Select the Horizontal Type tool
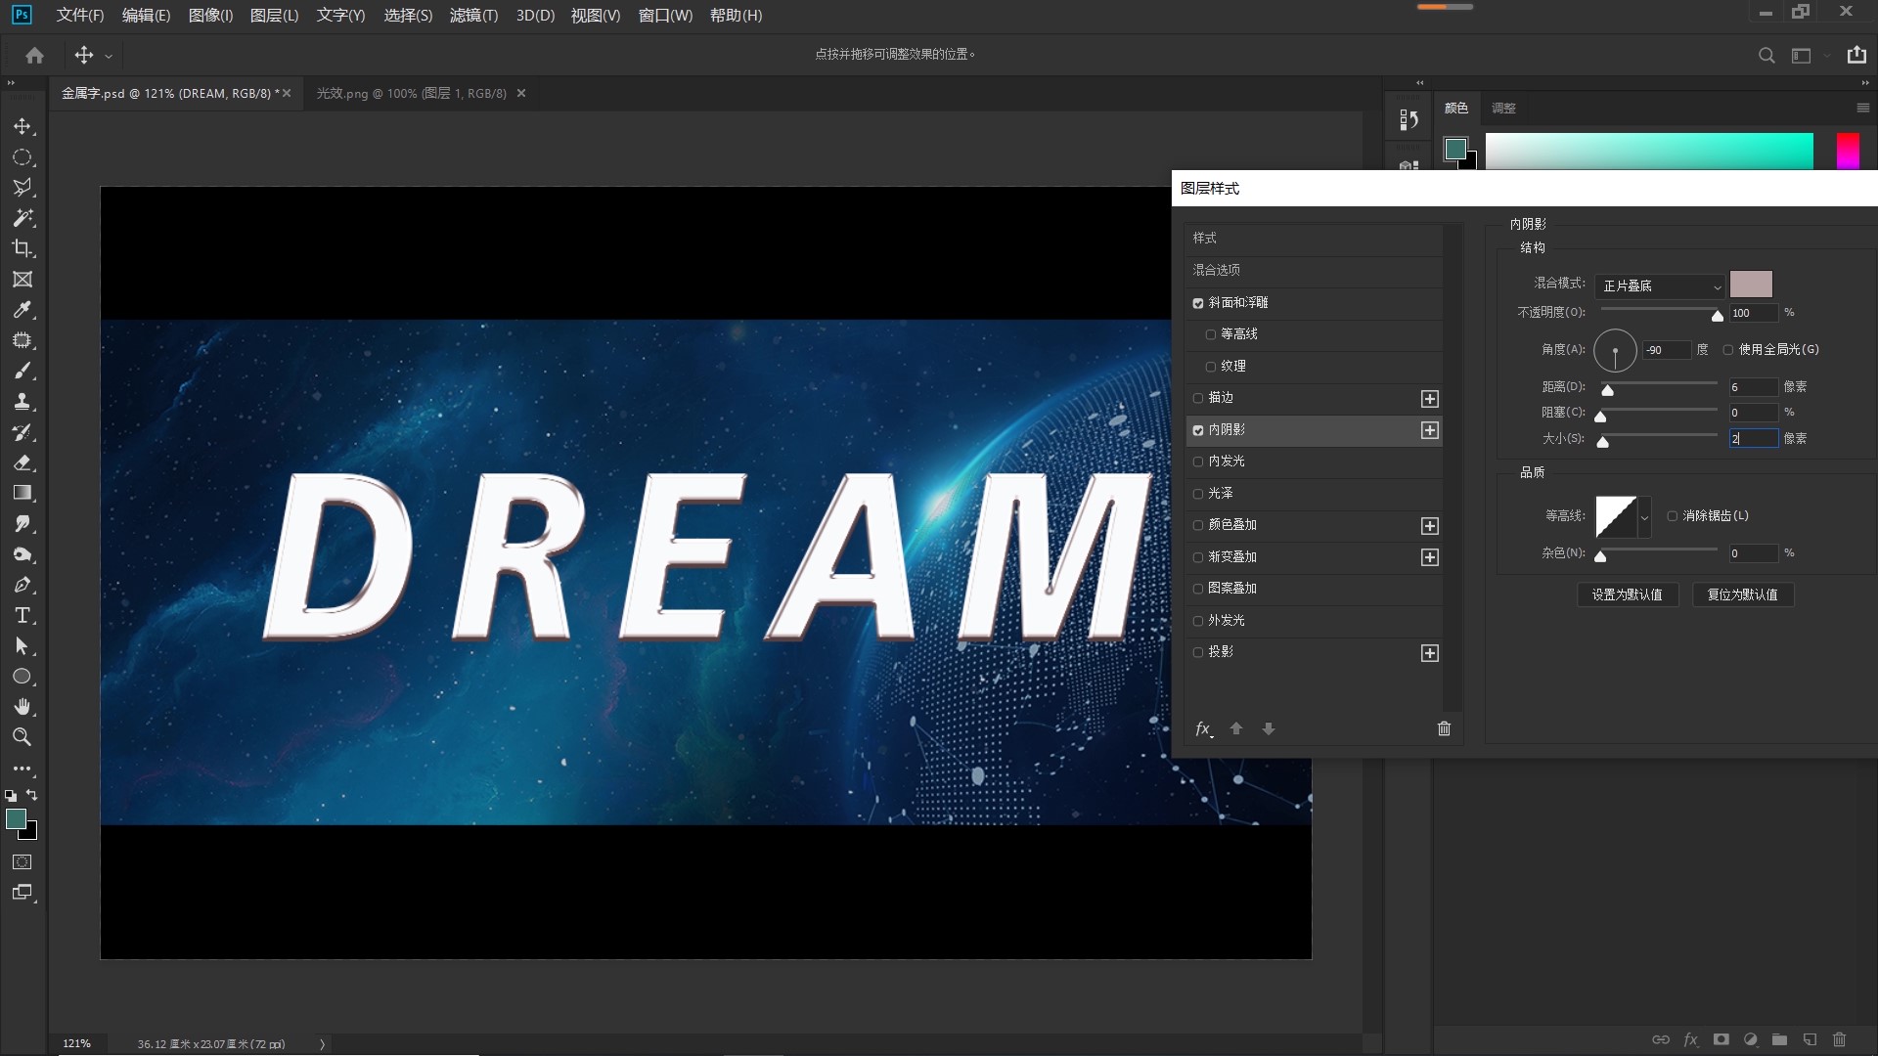1878x1056 pixels. 22,615
